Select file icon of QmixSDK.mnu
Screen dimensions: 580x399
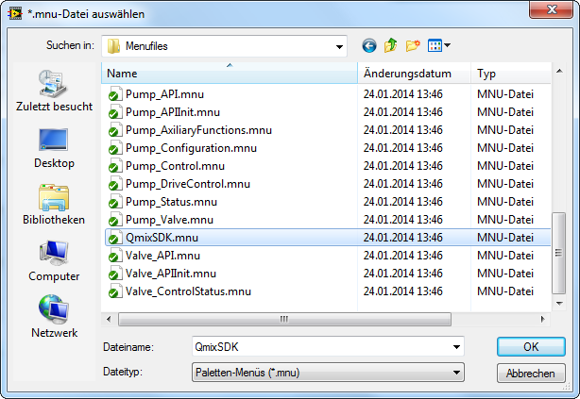tap(114, 238)
